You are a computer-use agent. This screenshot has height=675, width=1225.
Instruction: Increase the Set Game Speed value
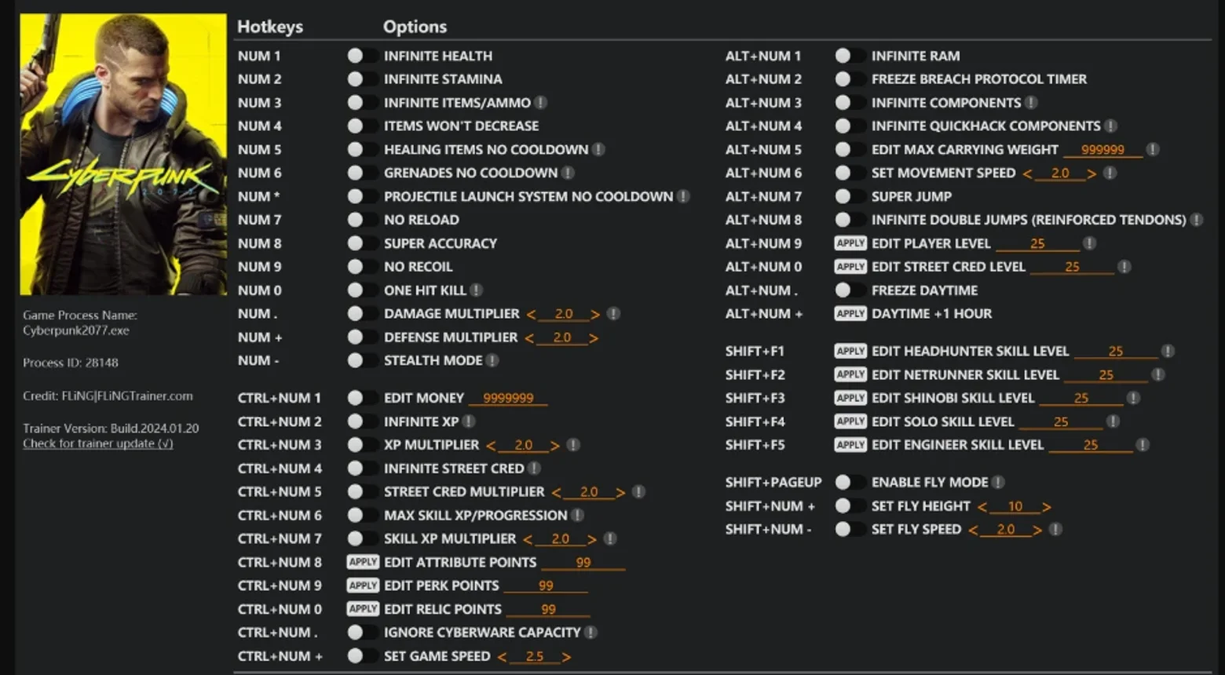(566, 657)
